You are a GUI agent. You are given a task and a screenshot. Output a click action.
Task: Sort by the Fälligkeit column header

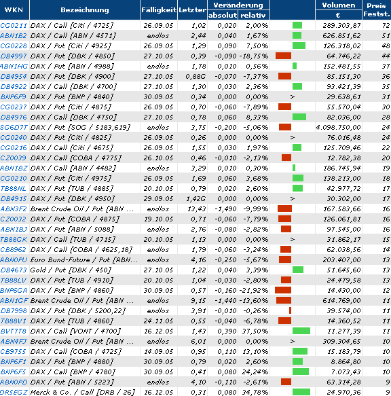[x=159, y=10]
